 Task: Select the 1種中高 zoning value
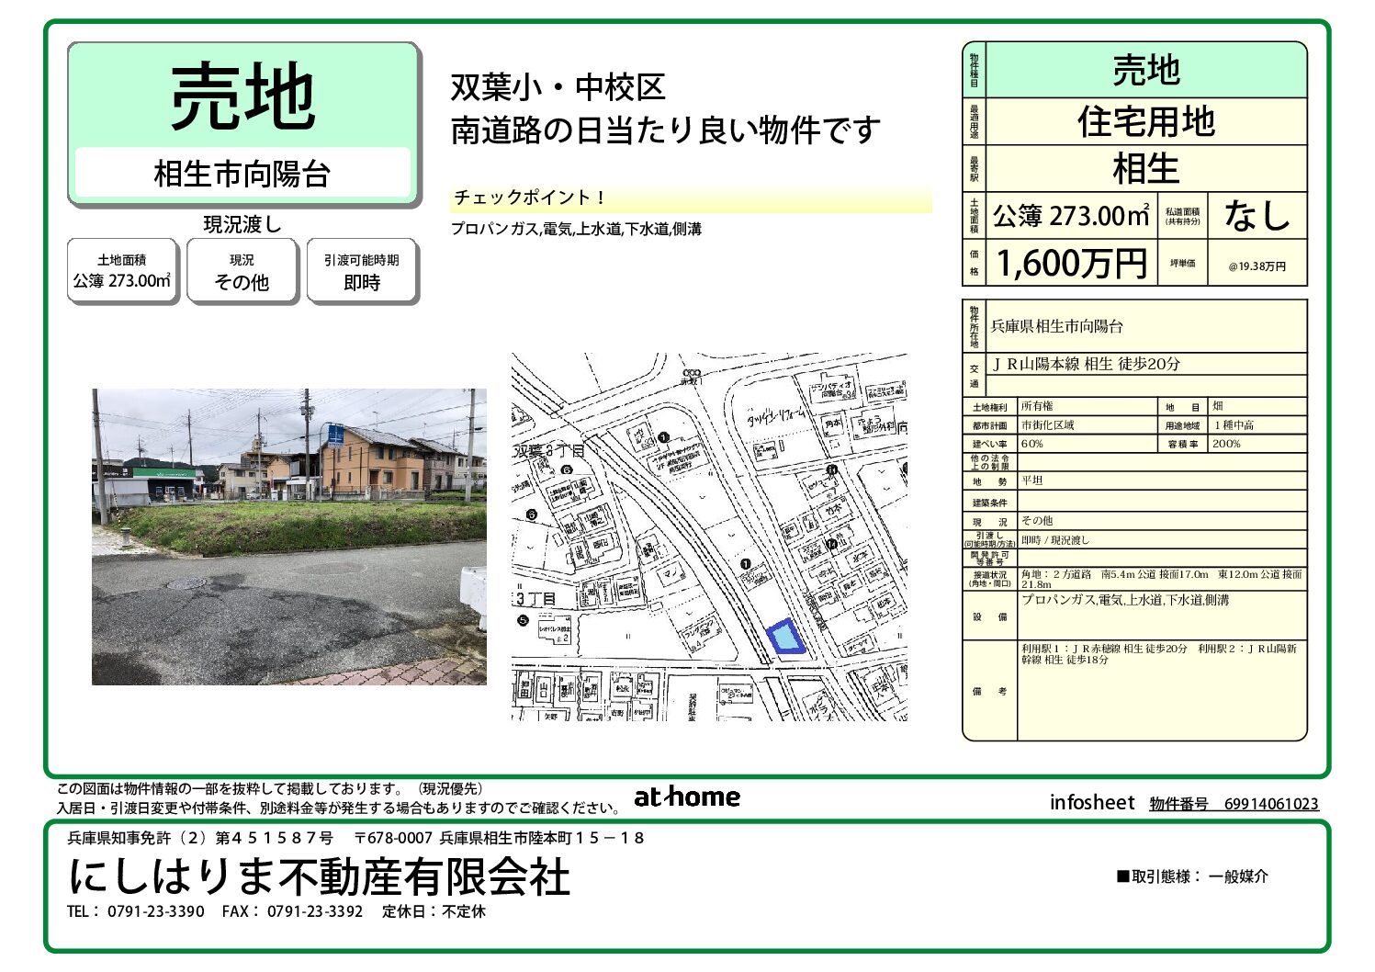(1234, 425)
